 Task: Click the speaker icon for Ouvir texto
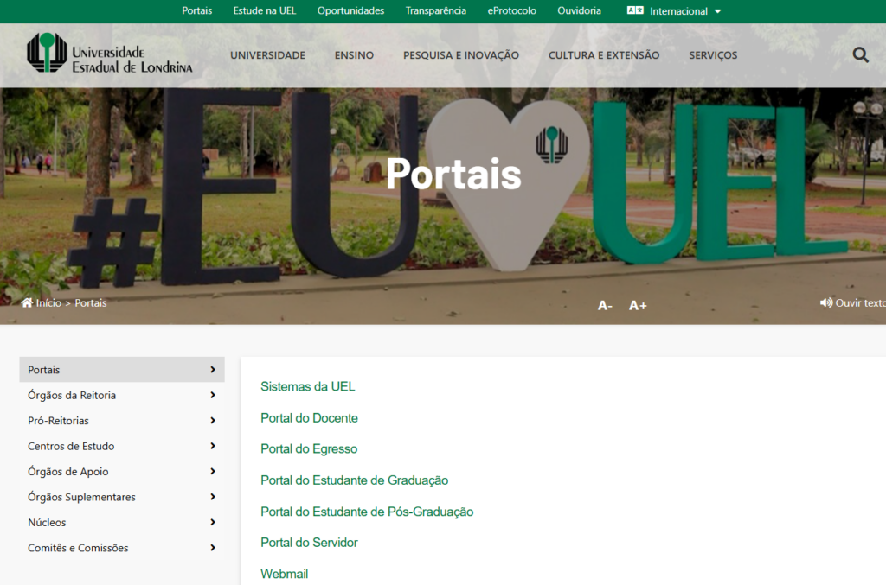coord(826,303)
